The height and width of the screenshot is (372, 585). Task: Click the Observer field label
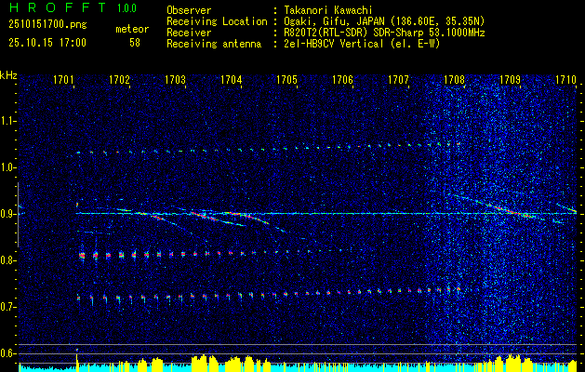pos(189,10)
